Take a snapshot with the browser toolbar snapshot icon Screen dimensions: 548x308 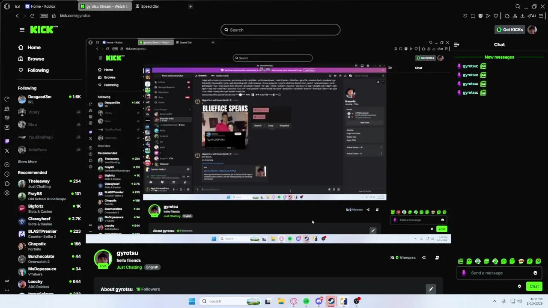pyautogui.click(x=473, y=16)
